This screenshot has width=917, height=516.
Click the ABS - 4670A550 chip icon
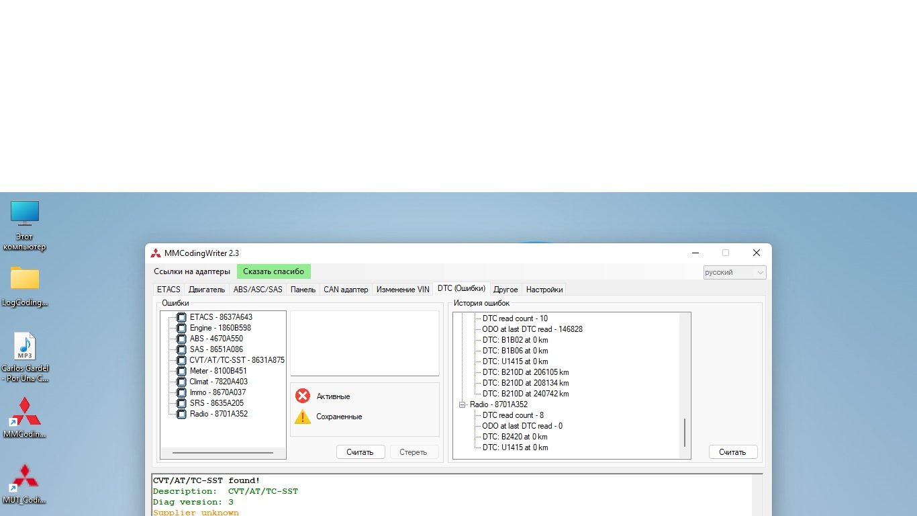point(181,339)
